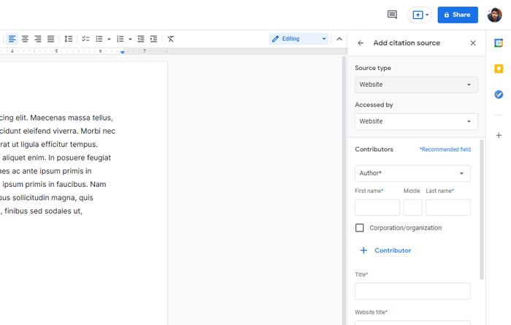The height and width of the screenshot is (325, 511).
Task: Insert a numbered list
Action: 120,39
